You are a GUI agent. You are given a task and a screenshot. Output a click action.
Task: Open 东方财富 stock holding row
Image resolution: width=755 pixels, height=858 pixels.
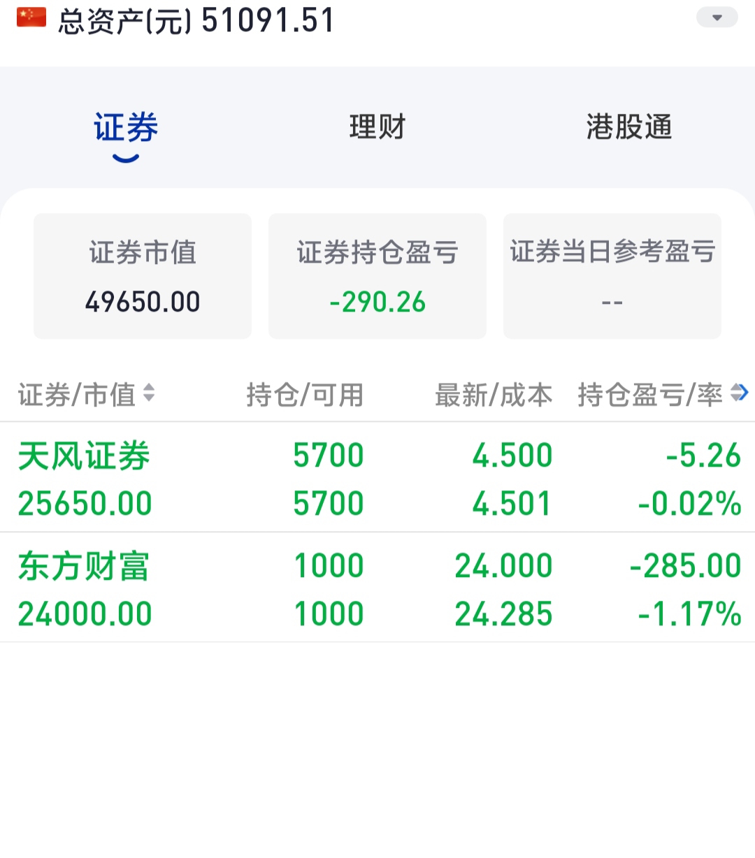click(x=377, y=588)
